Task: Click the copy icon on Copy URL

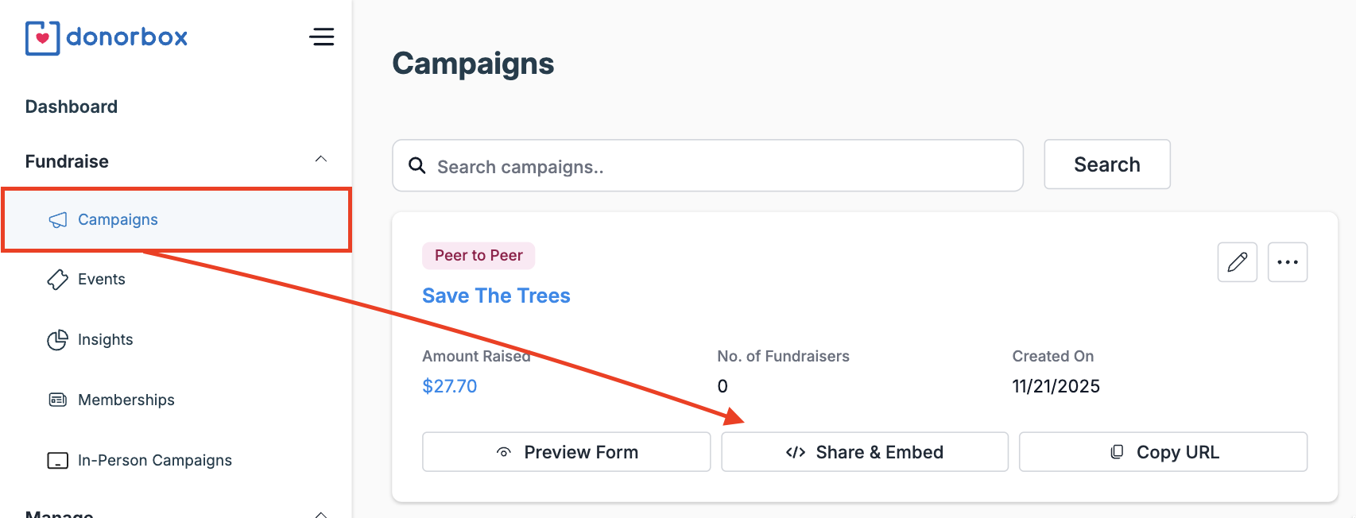Action: coord(1118,451)
